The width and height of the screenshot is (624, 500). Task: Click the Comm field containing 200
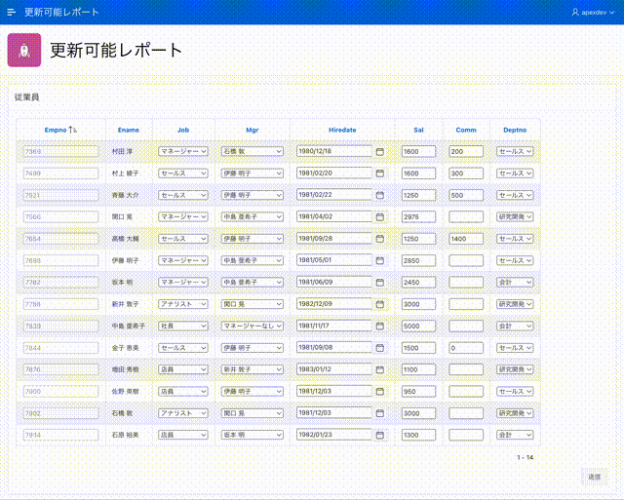pos(466,151)
